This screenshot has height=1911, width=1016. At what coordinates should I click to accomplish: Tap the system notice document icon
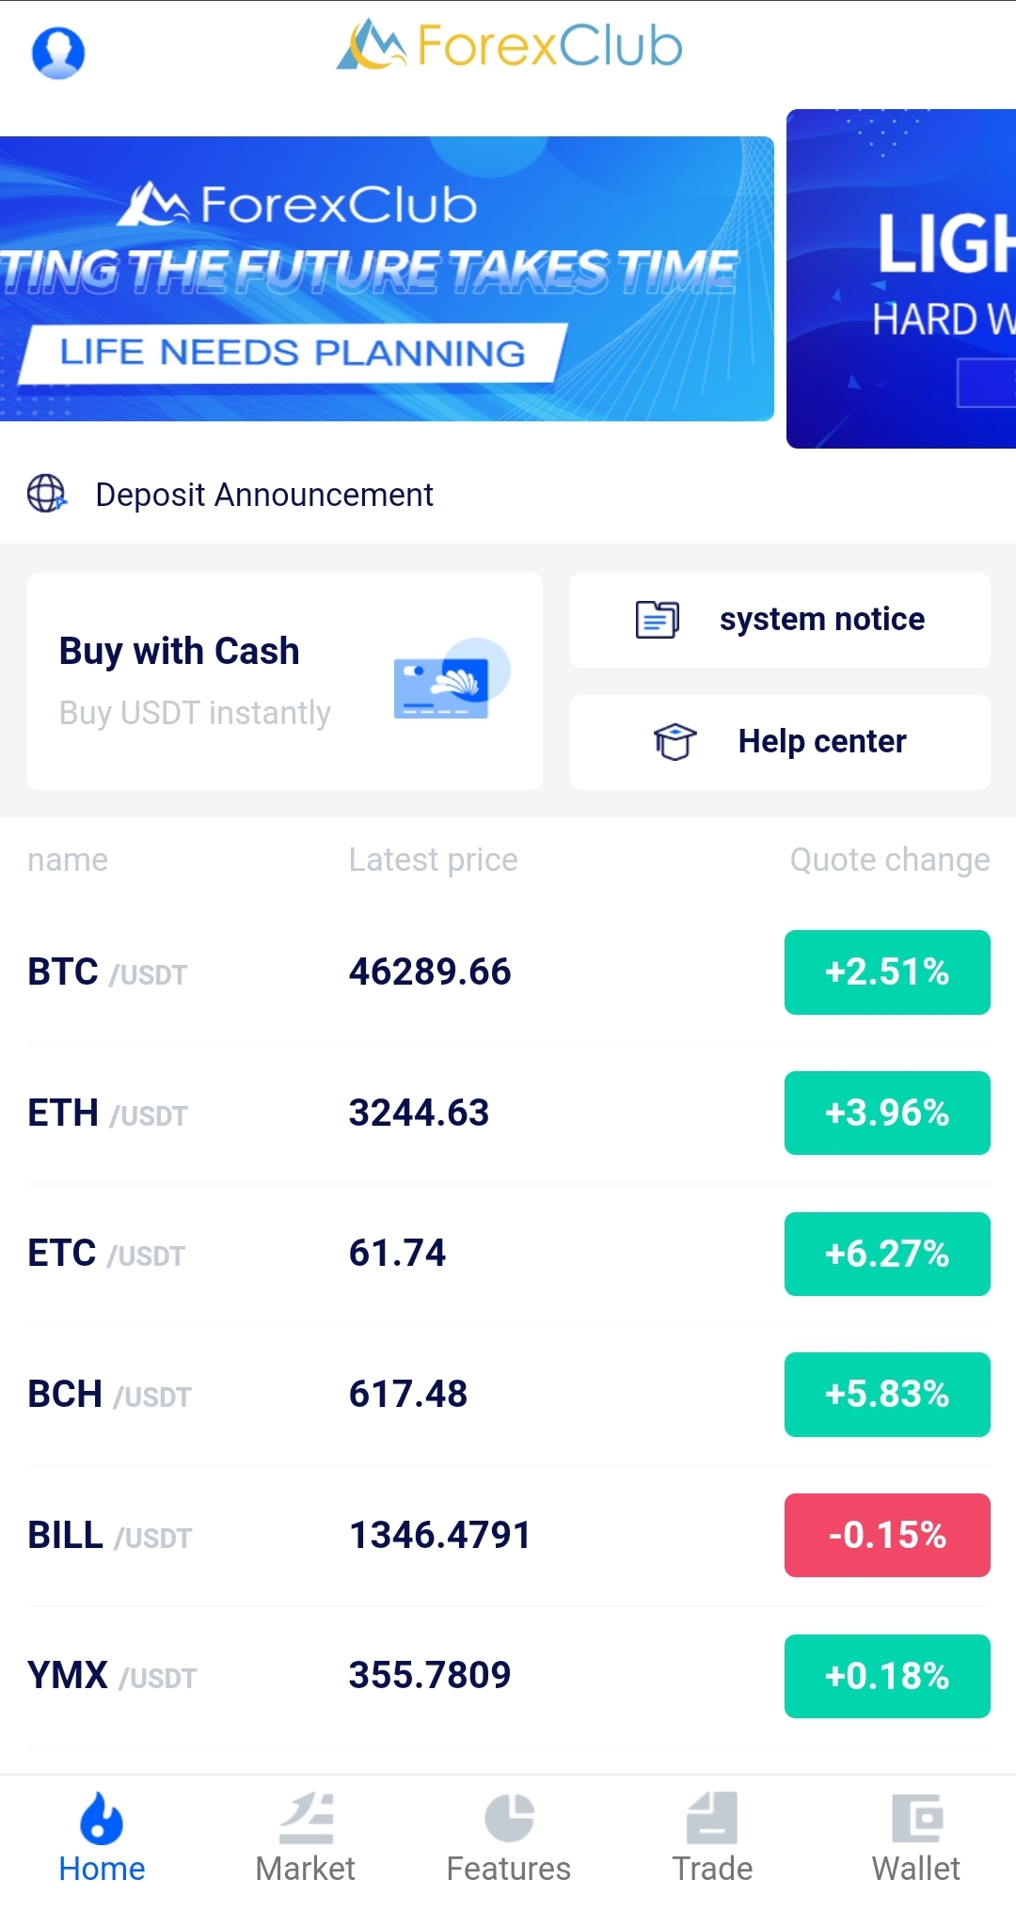tap(657, 620)
